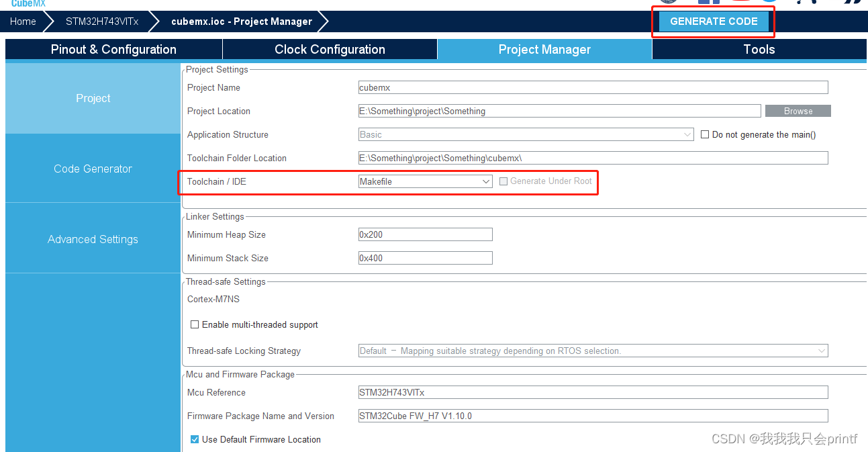The height and width of the screenshot is (452, 868).
Task: Edit Minimum Heap Size field
Action: [x=425, y=234]
